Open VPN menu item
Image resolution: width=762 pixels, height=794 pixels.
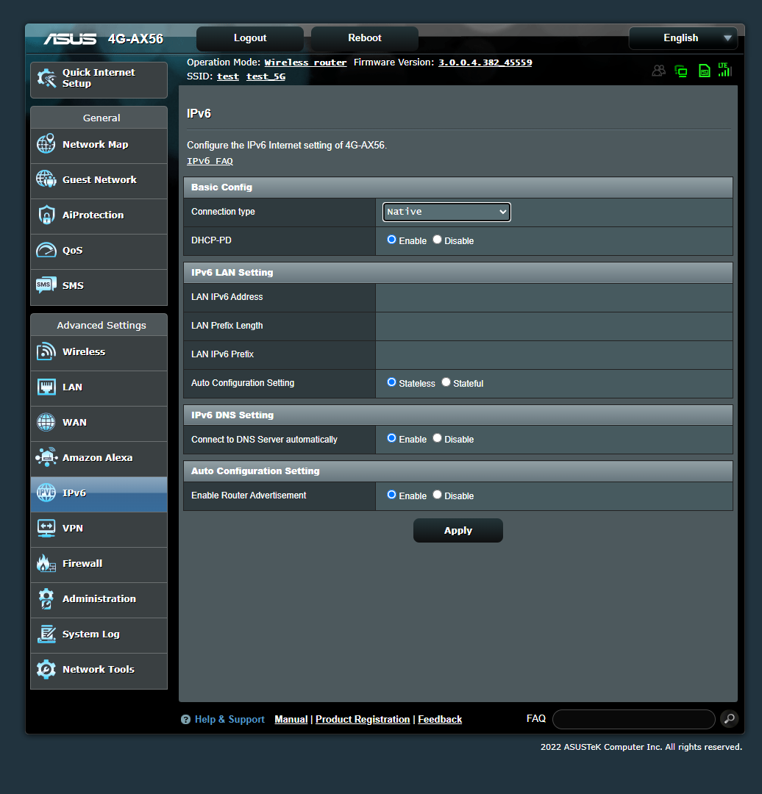pyautogui.click(x=99, y=529)
